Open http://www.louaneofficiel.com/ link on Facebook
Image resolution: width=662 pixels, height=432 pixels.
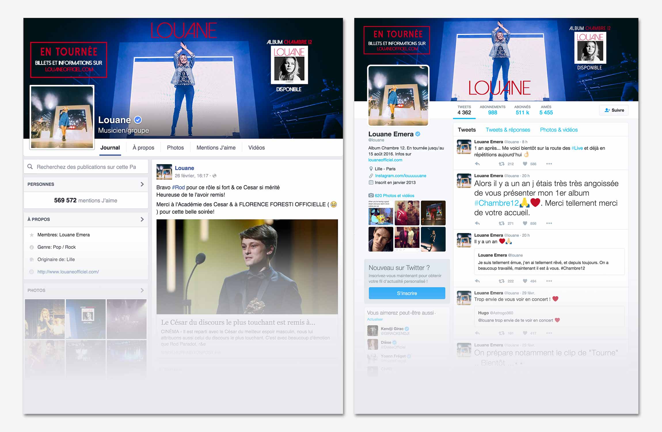click(x=68, y=272)
